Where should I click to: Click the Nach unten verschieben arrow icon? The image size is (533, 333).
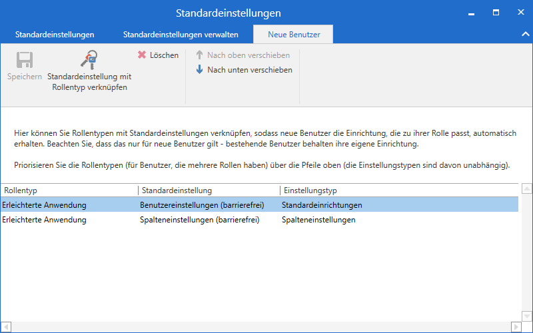[x=199, y=70]
